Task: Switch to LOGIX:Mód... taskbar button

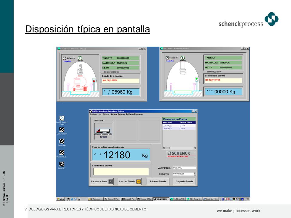Action: pyautogui.click(x=161, y=199)
